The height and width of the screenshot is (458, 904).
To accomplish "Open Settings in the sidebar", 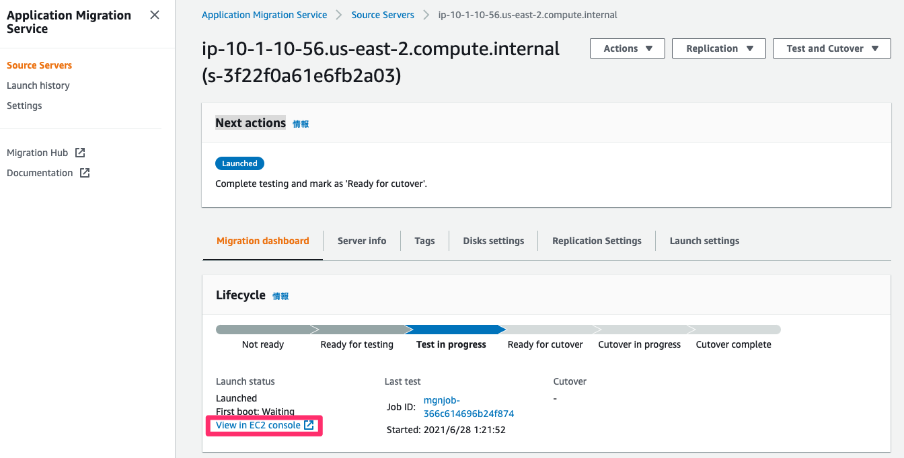I will tap(24, 106).
